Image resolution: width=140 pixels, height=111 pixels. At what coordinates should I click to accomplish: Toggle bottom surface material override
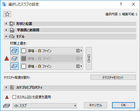tap(14, 66)
